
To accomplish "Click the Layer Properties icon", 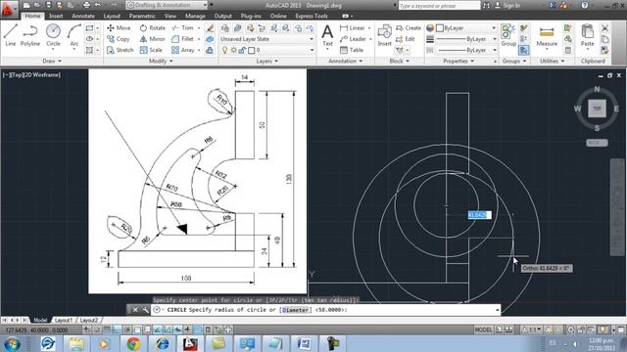I will tap(225, 28).
